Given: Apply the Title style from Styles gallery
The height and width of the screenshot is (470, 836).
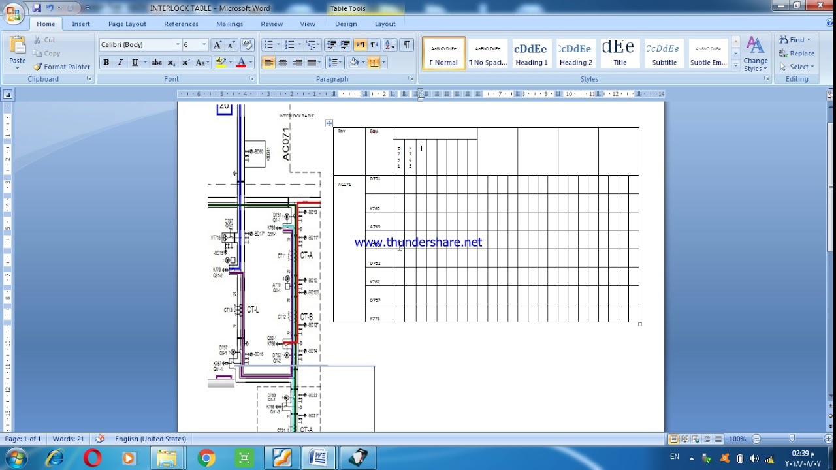Looking at the screenshot, I should [619, 53].
